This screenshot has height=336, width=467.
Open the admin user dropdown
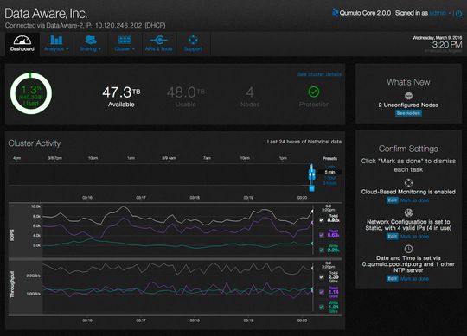[x=440, y=13]
